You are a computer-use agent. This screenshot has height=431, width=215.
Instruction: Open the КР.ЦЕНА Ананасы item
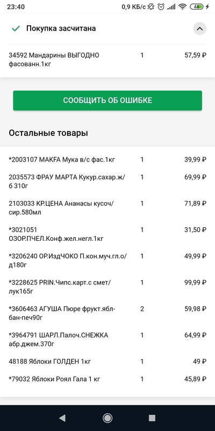click(x=107, y=208)
